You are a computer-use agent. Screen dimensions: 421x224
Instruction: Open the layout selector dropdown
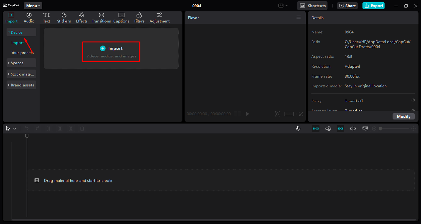283,6
